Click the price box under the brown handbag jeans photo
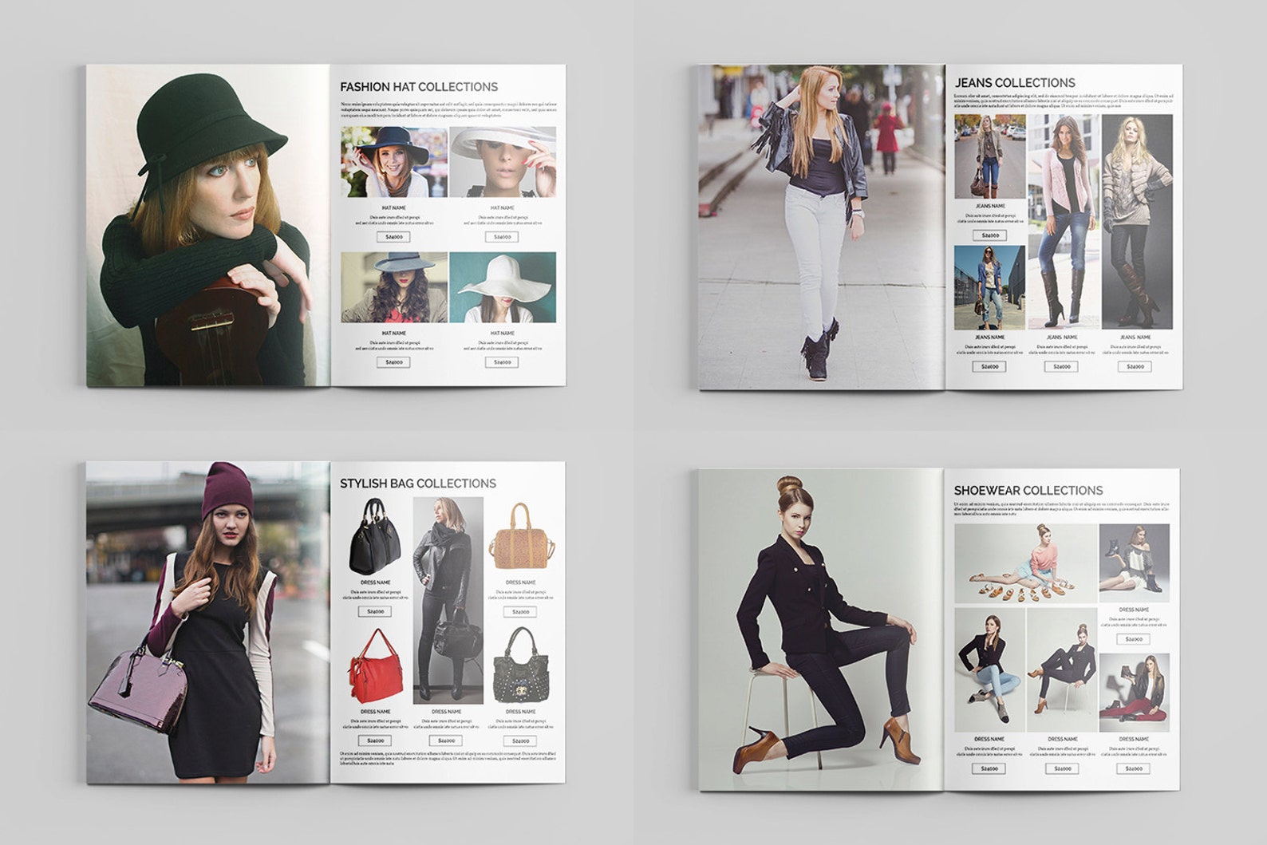 point(990,235)
